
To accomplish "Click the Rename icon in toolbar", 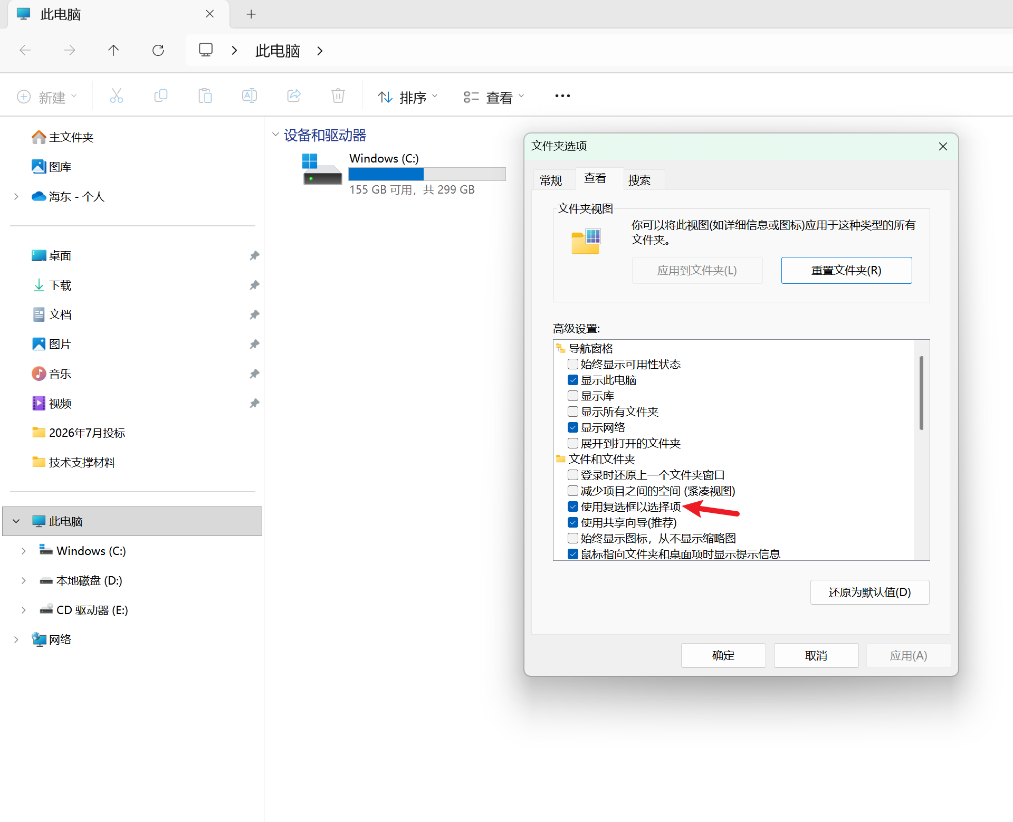I will [250, 97].
